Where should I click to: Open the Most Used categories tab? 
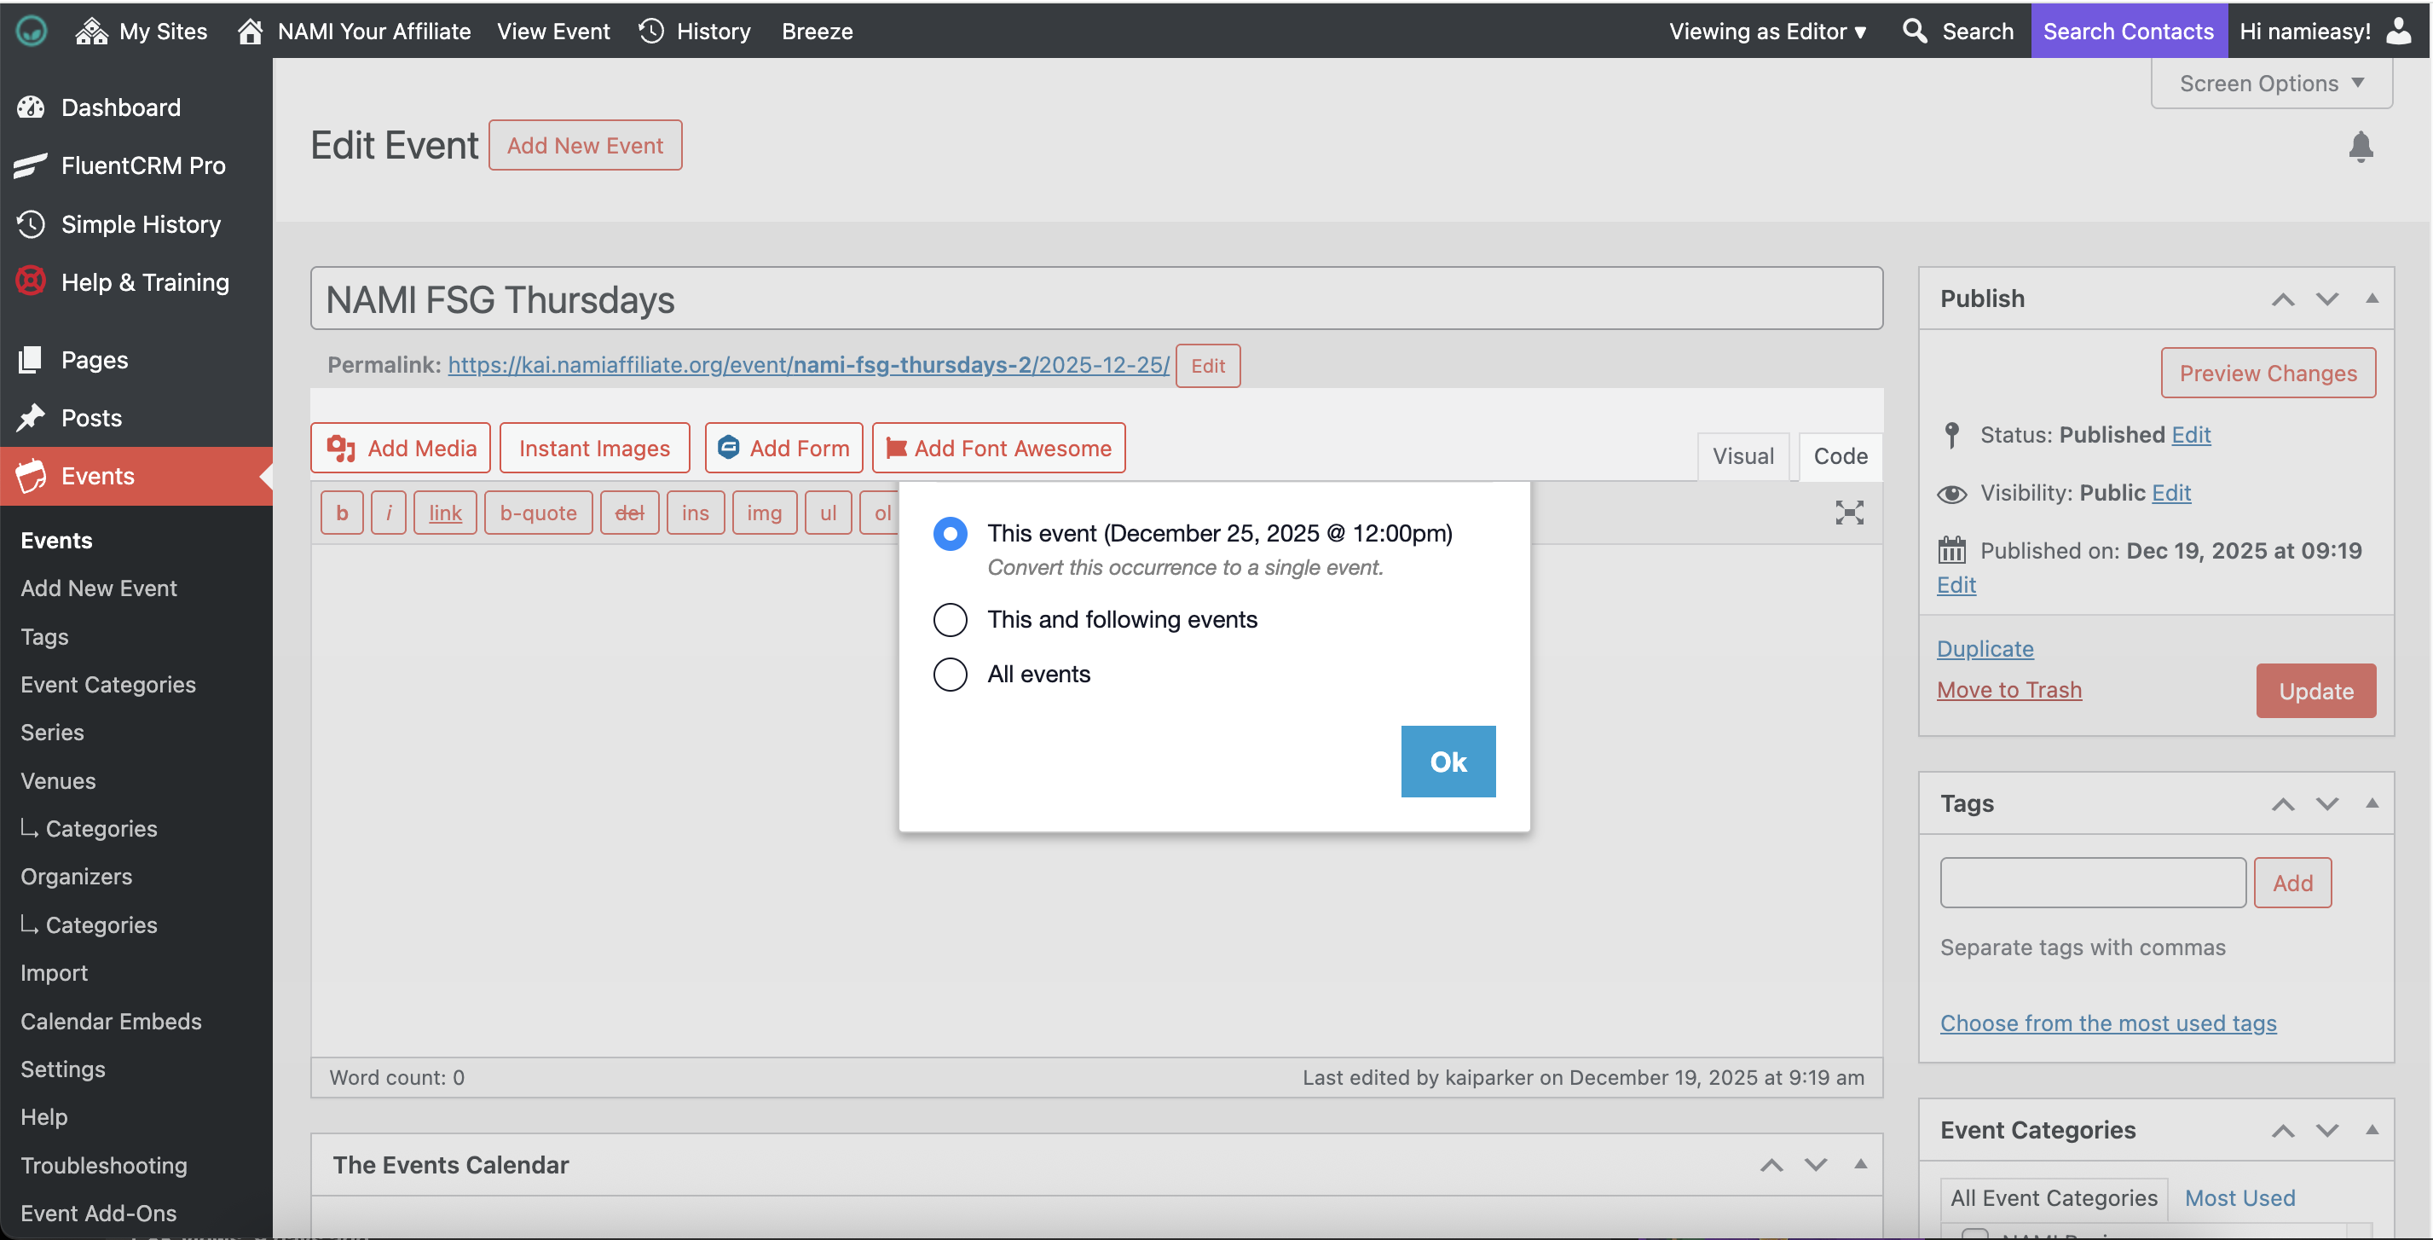point(2239,1197)
